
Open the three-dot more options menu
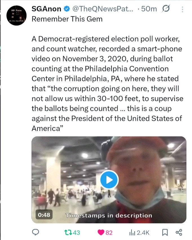coord(182,10)
